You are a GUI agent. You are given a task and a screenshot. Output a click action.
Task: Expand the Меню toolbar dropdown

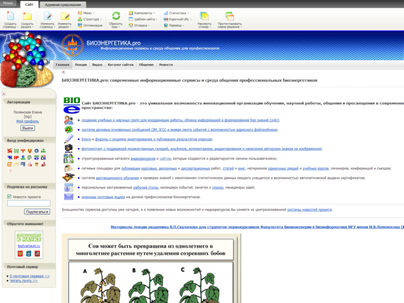click(86, 13)
